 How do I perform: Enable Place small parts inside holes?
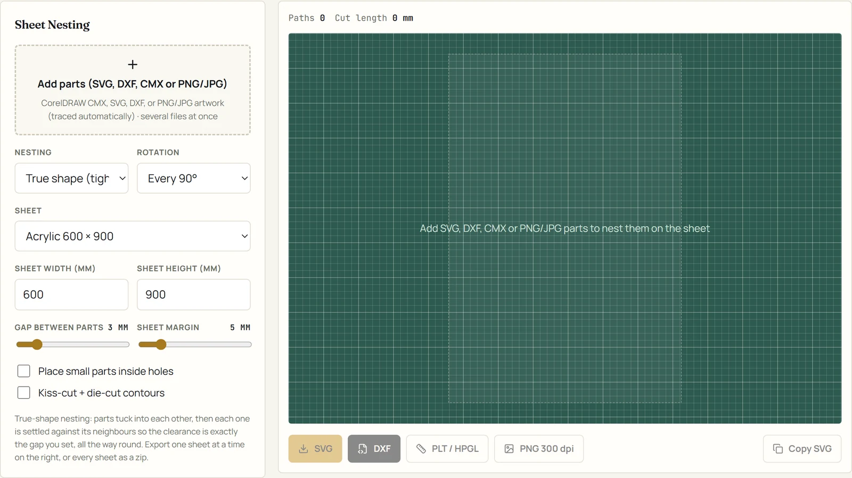tap(24, 371)
